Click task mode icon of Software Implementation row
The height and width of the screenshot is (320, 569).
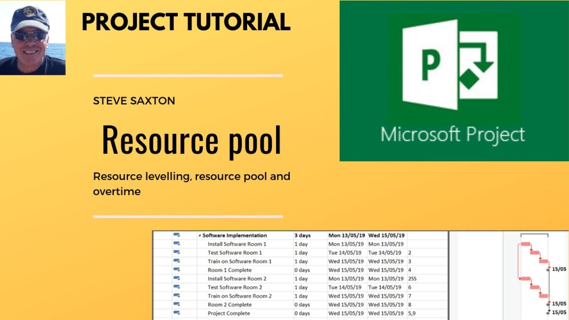(x=176, y=235)
